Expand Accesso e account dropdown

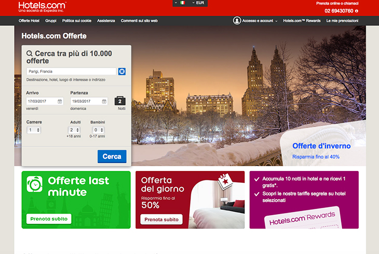260,21
